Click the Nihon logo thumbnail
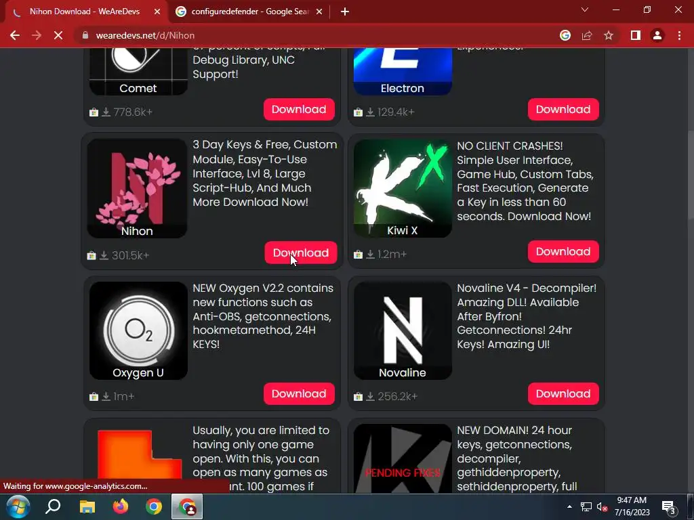This screenshot has width=694, height=520. point(137,188)
